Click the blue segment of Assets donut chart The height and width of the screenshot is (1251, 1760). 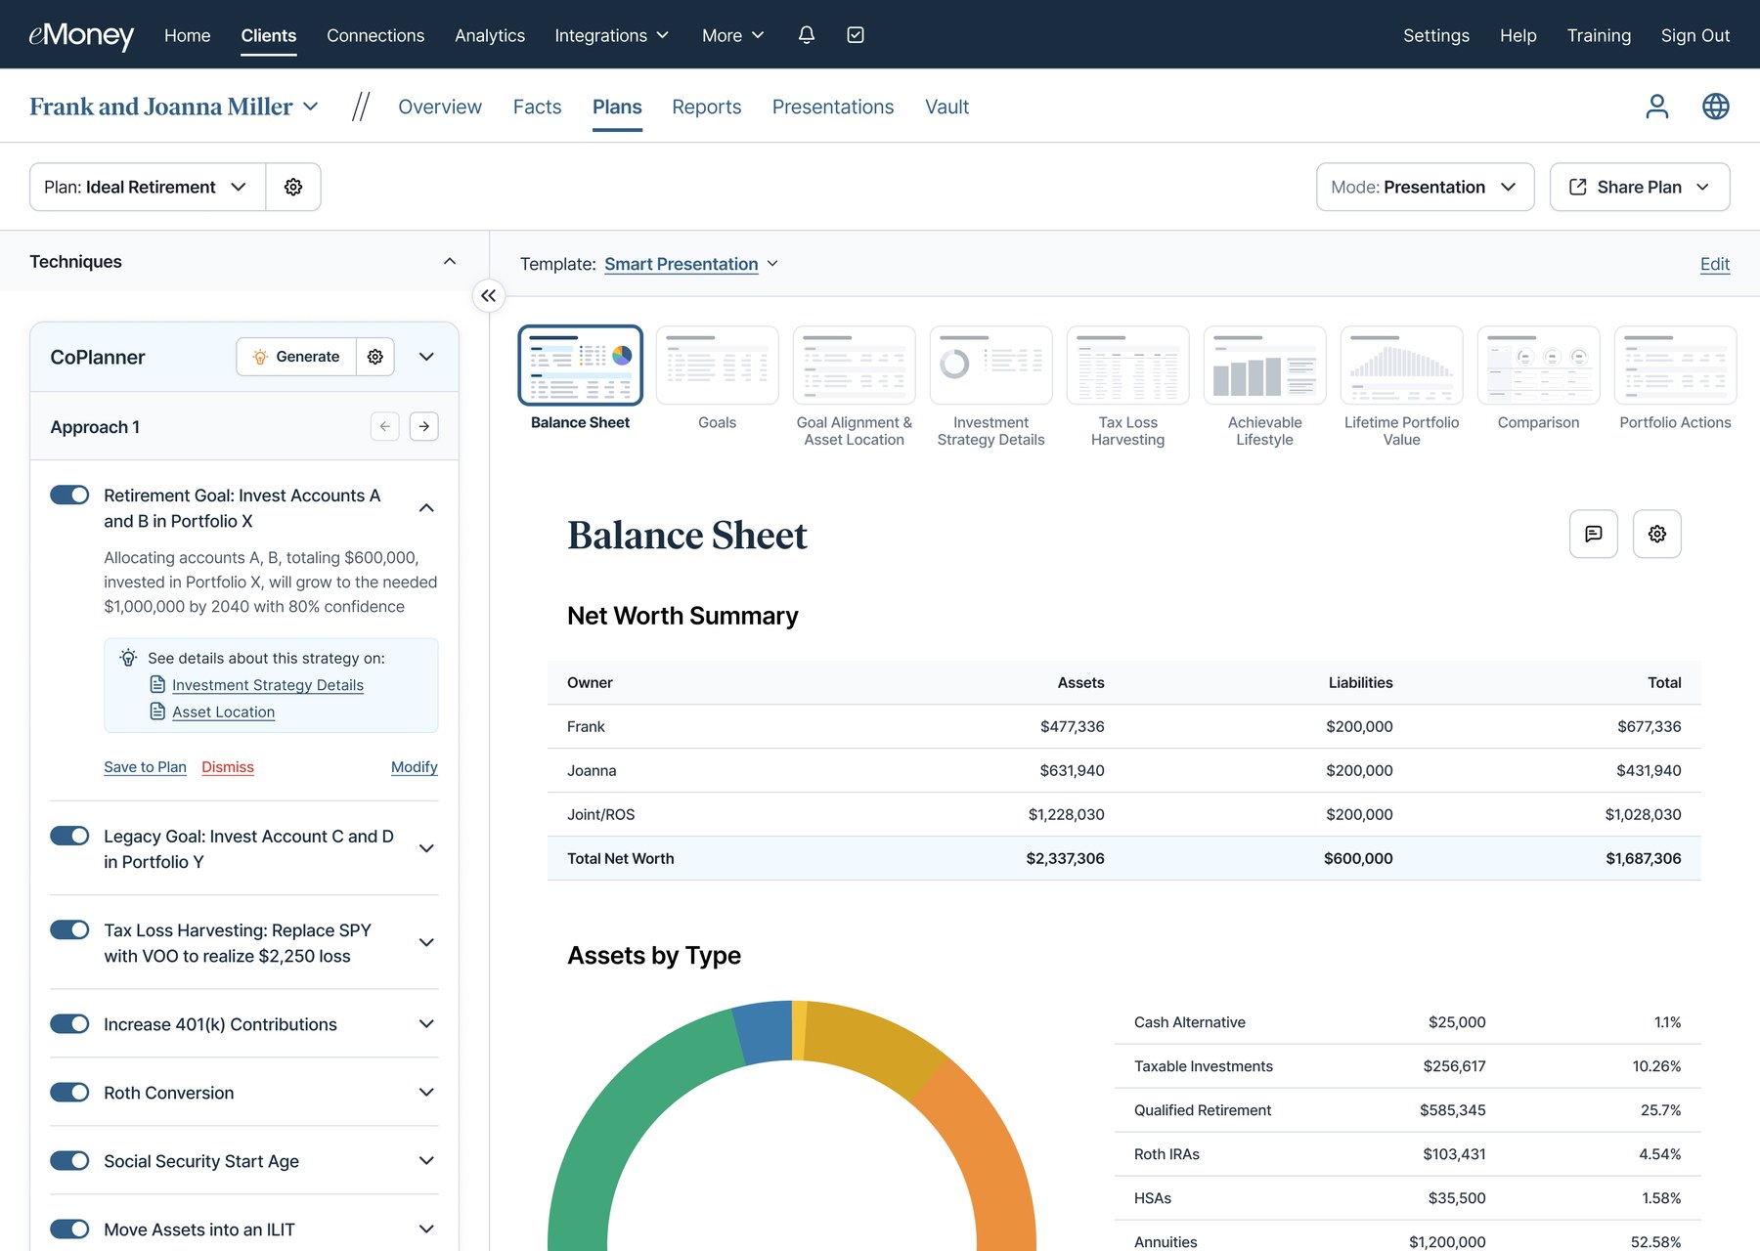tap(765, 1032)
